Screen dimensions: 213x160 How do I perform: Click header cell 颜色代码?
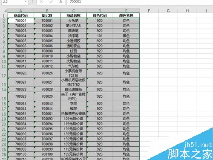[x=100, y=15]
